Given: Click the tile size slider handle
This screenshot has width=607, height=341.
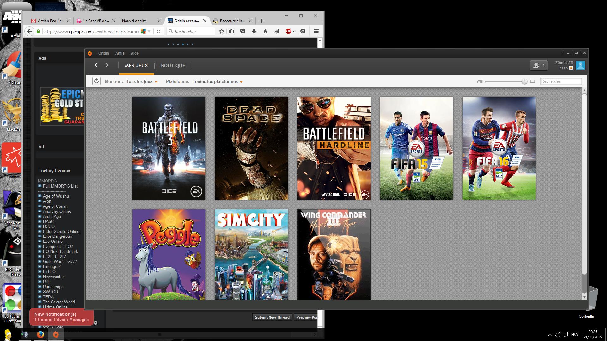Looking at the screenshot, I should pyautogui.click(x=524, y=81).
